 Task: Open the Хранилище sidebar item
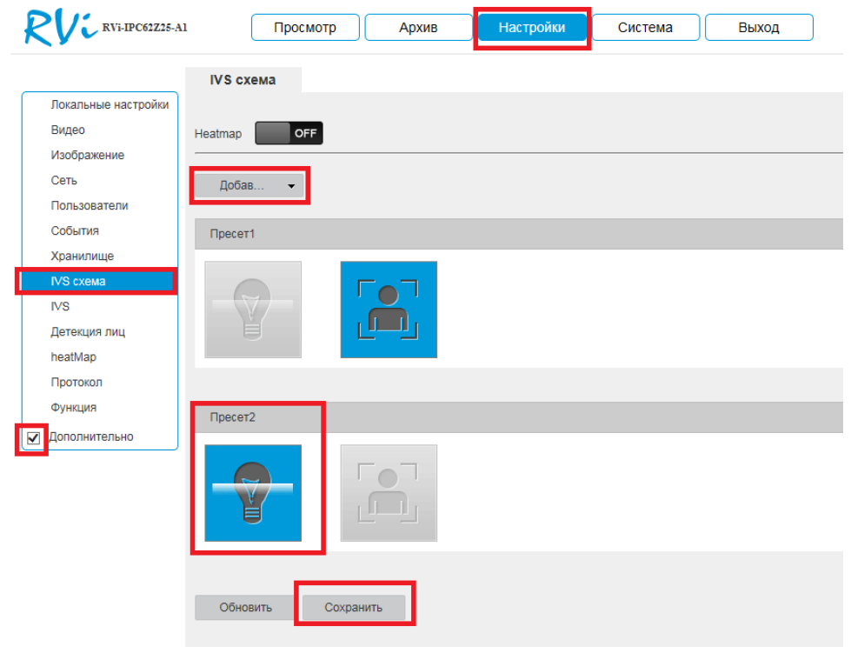(x=82, y=256)
